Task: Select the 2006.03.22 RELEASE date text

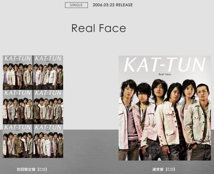Action: coord(113,5)
